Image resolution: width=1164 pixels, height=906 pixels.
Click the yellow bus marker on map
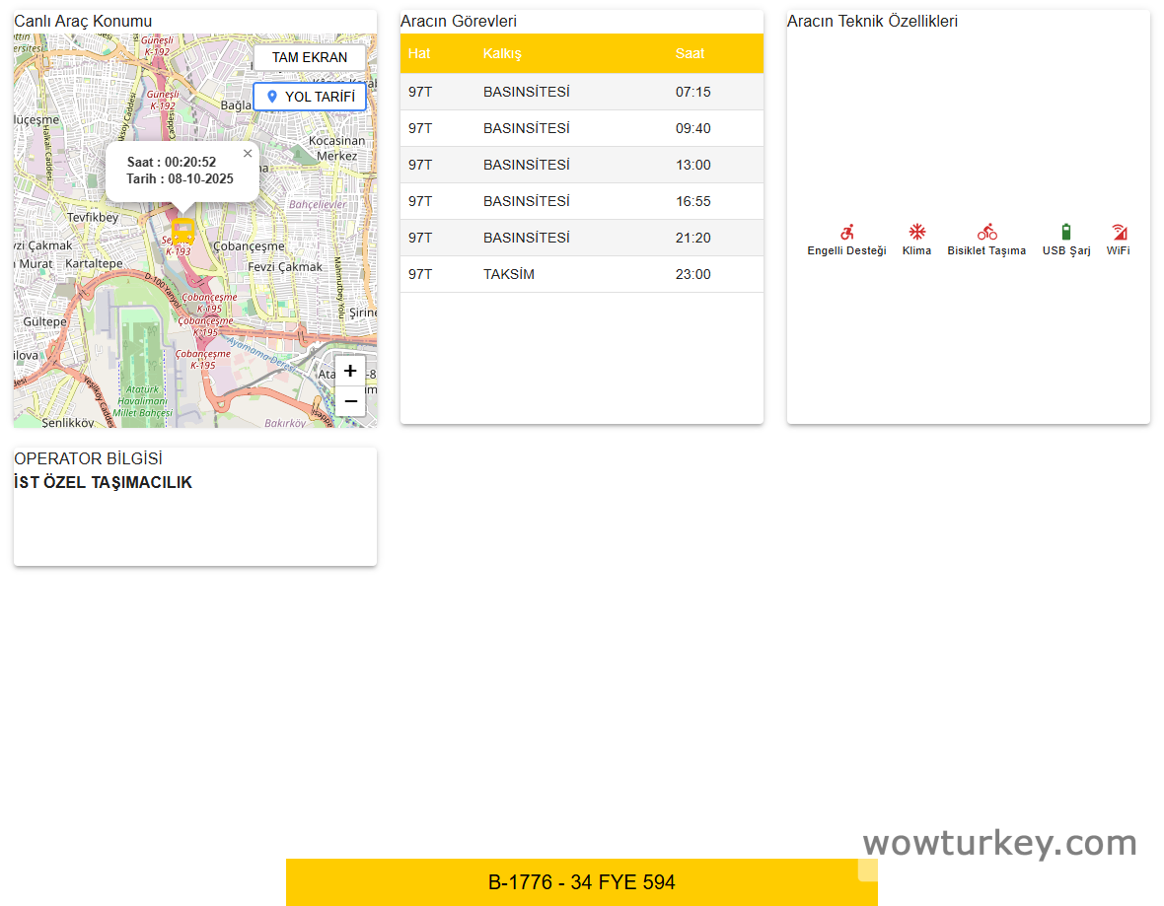(182, 232)
